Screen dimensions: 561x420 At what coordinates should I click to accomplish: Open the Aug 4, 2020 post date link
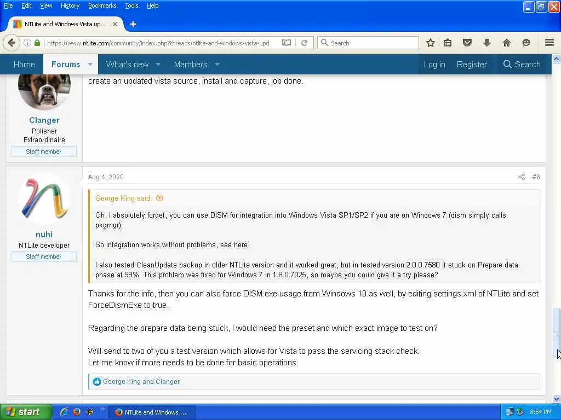[106, 177]
